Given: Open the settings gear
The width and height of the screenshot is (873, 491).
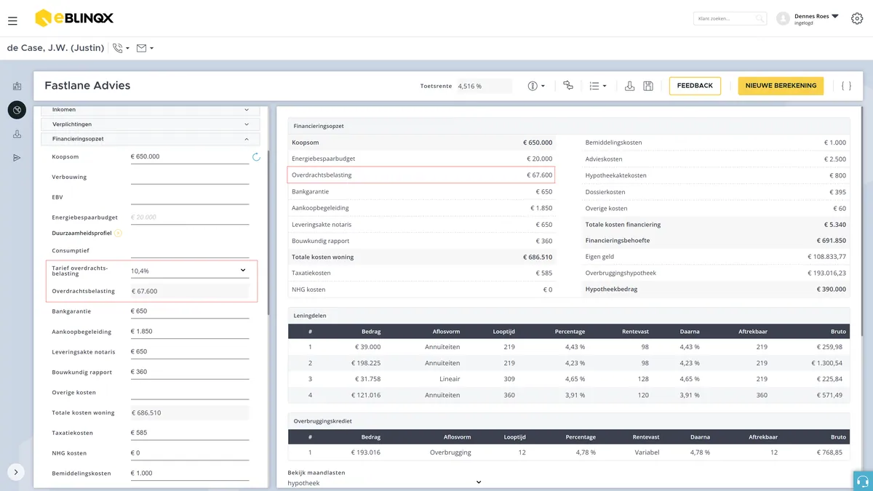Looking at the screenshot, I should click(856, 19).
